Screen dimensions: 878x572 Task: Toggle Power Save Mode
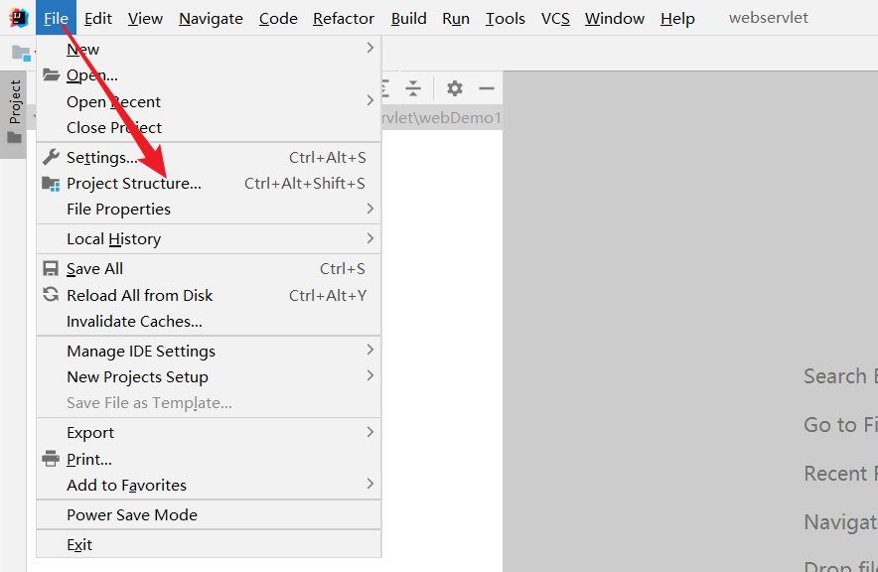pos(209,515)
